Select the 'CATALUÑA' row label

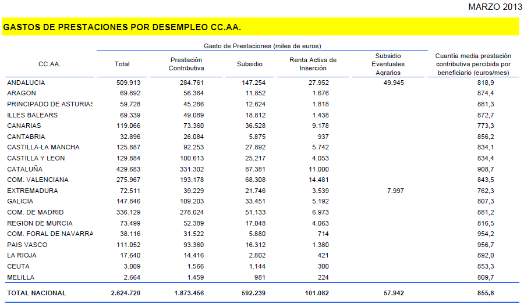click(x=24, y=169)
